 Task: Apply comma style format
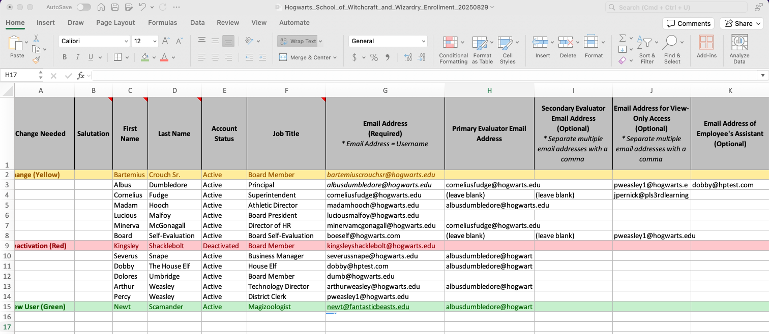(x=388, y=57)
